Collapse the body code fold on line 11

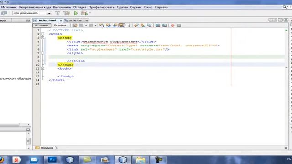point(42,69)
